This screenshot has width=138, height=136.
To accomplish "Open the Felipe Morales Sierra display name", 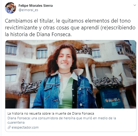I will tap(36, 6).
